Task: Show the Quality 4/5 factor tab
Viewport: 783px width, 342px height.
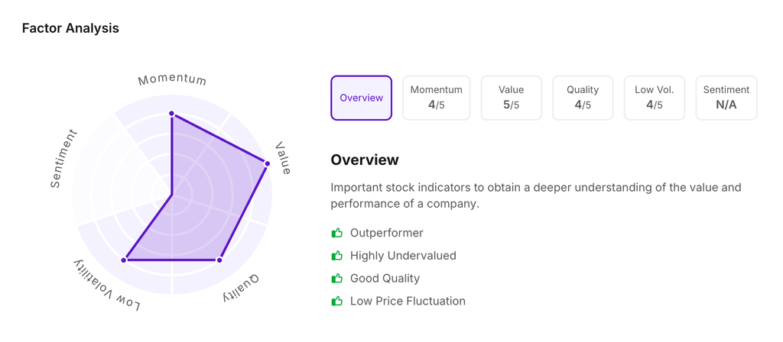Action: [x=583, y=98]
